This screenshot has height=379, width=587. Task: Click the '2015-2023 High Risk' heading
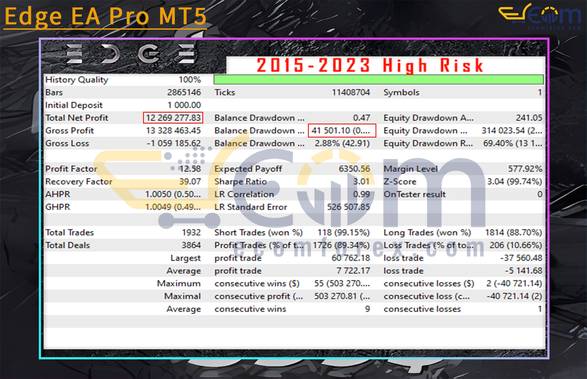click(x=370, y=65)
